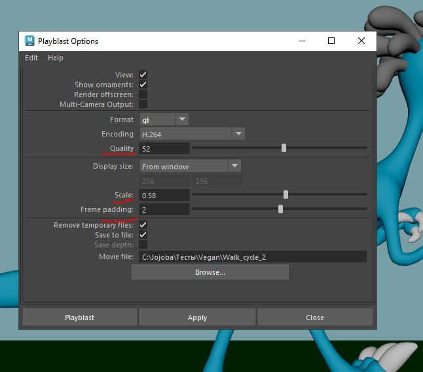
Task: Click the Format label
Action: 122,119
